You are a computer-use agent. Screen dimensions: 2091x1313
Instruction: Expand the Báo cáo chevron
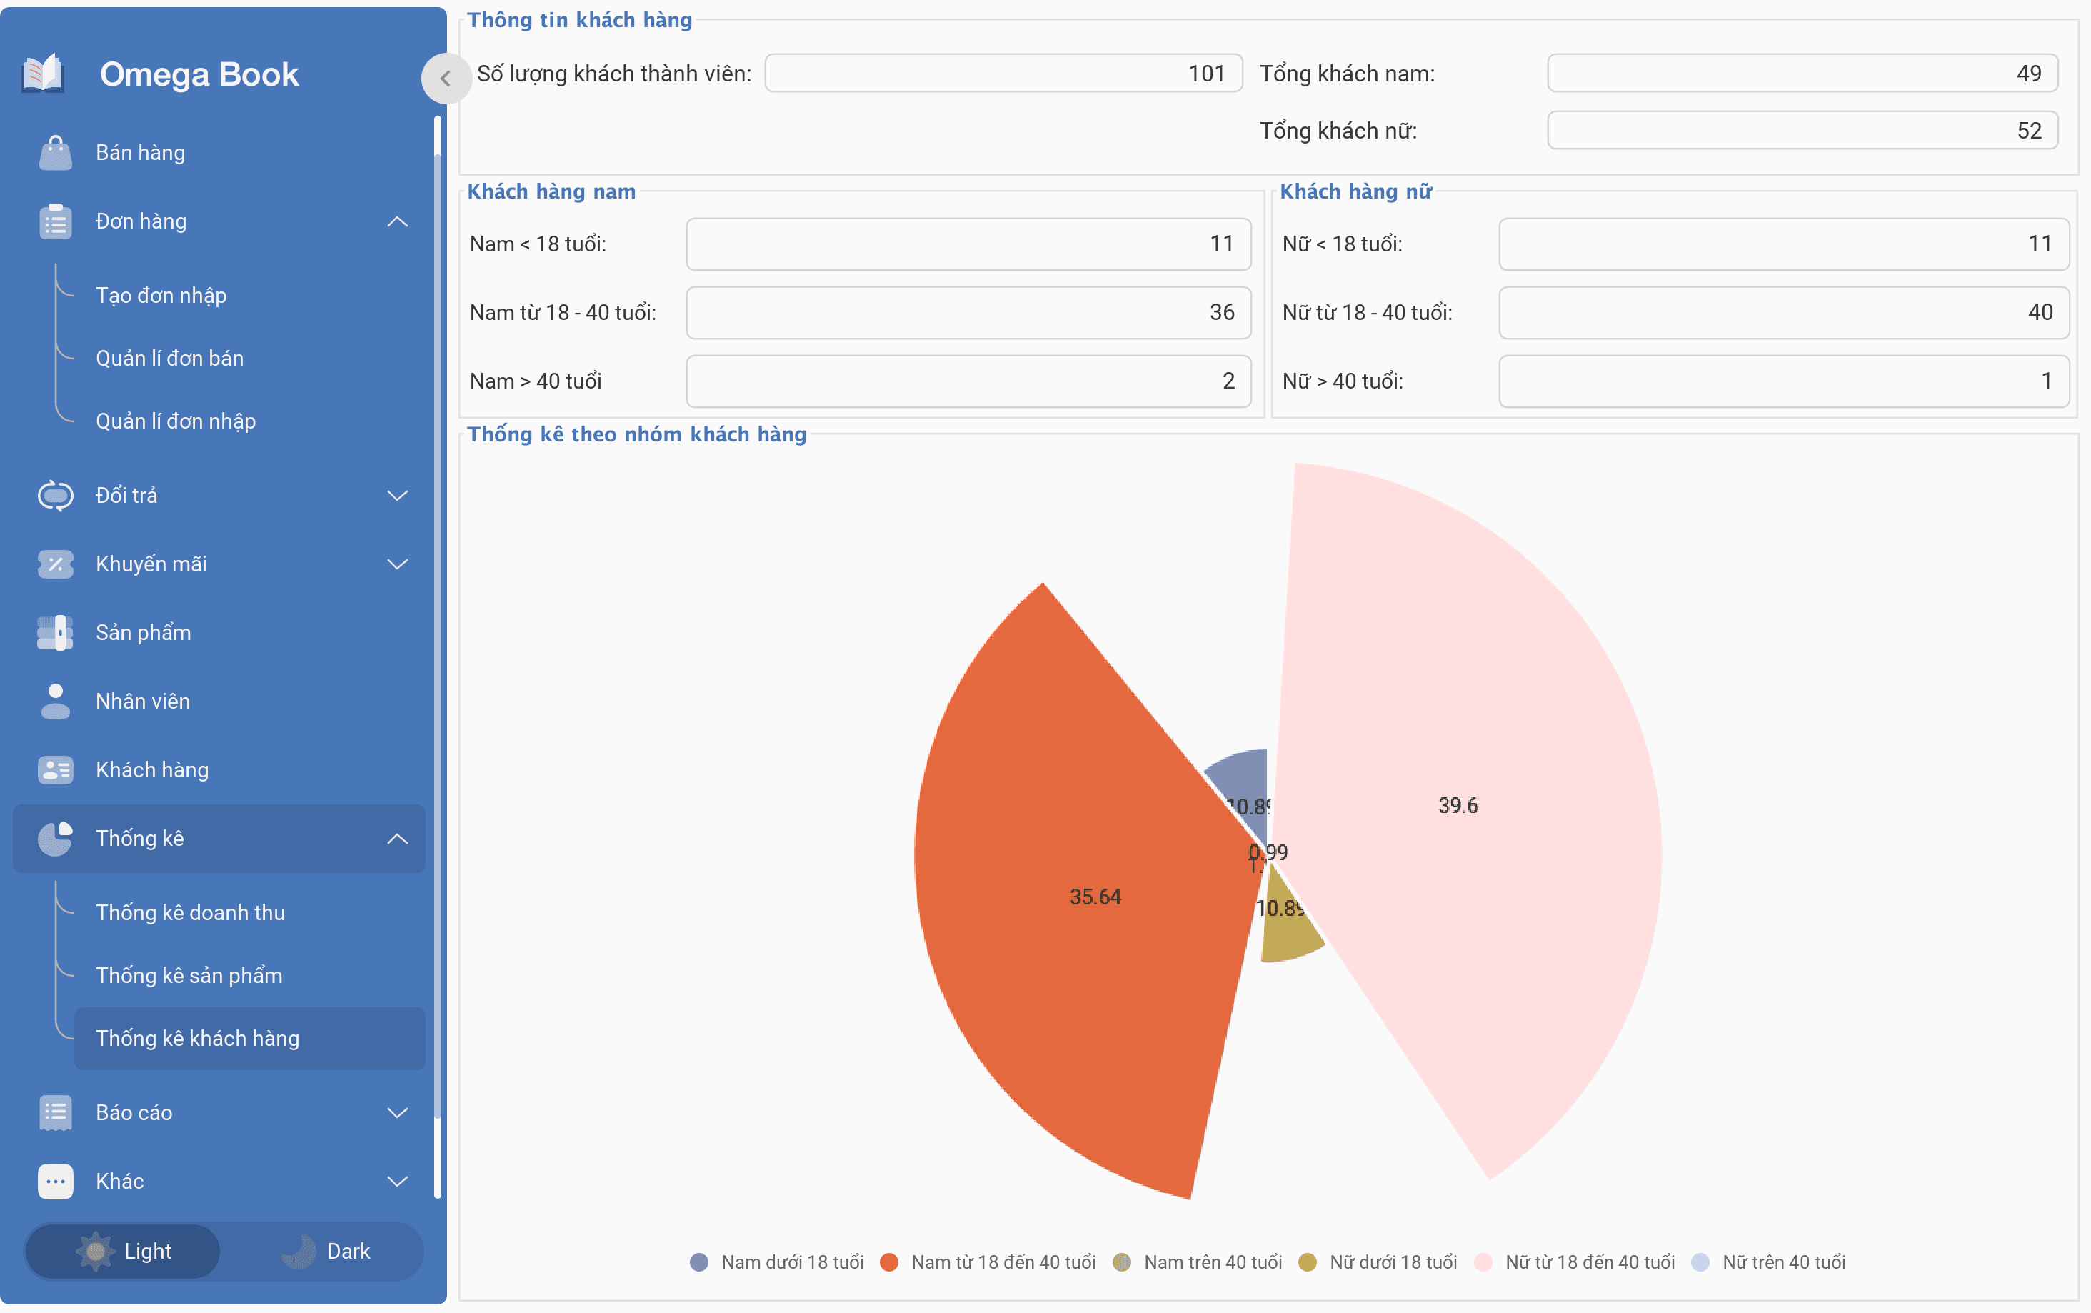pos(398,1113)
